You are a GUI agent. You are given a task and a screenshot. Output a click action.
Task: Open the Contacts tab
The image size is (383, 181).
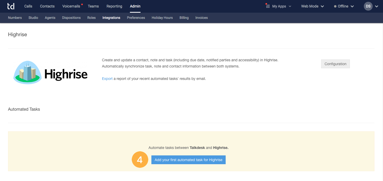click(47, 6)
